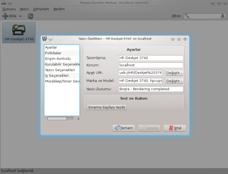Image resolution: width=228 pixels, height=174 pixels.
Task: Close the Mageia Denetim Merkezi window
Action: pos(225,3)
